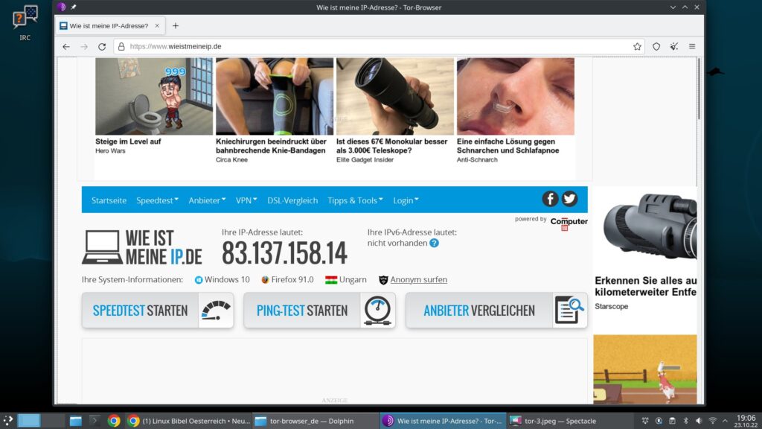The image size is (762, 429).
Task: Open the Wi-Fi network tray icon
Action: pyautogui.click(x=712, y=421)
